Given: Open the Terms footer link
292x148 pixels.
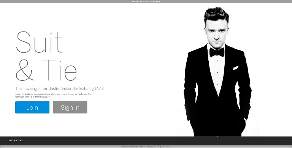Looking at the screenshot, I should [x=140, y=147].
